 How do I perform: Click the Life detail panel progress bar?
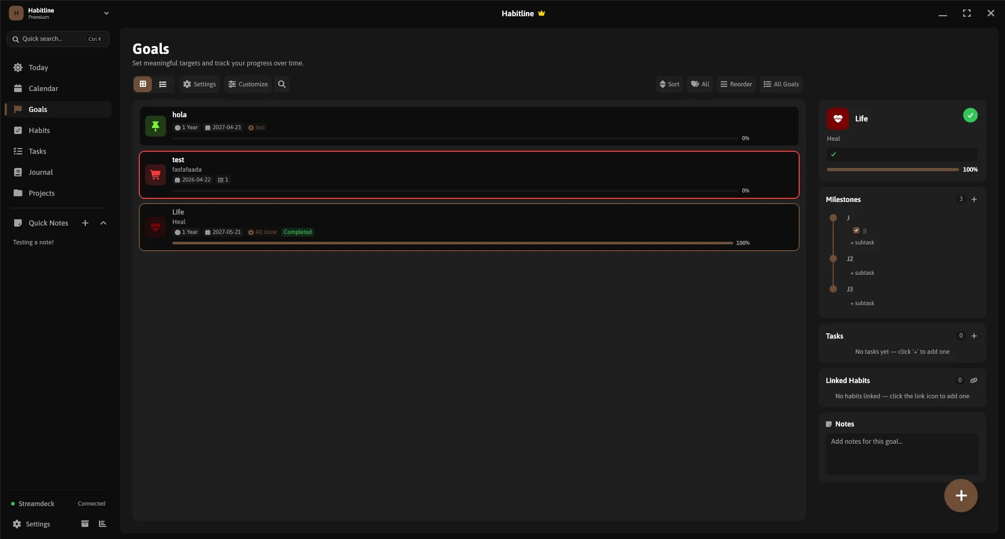click(892, 170)
